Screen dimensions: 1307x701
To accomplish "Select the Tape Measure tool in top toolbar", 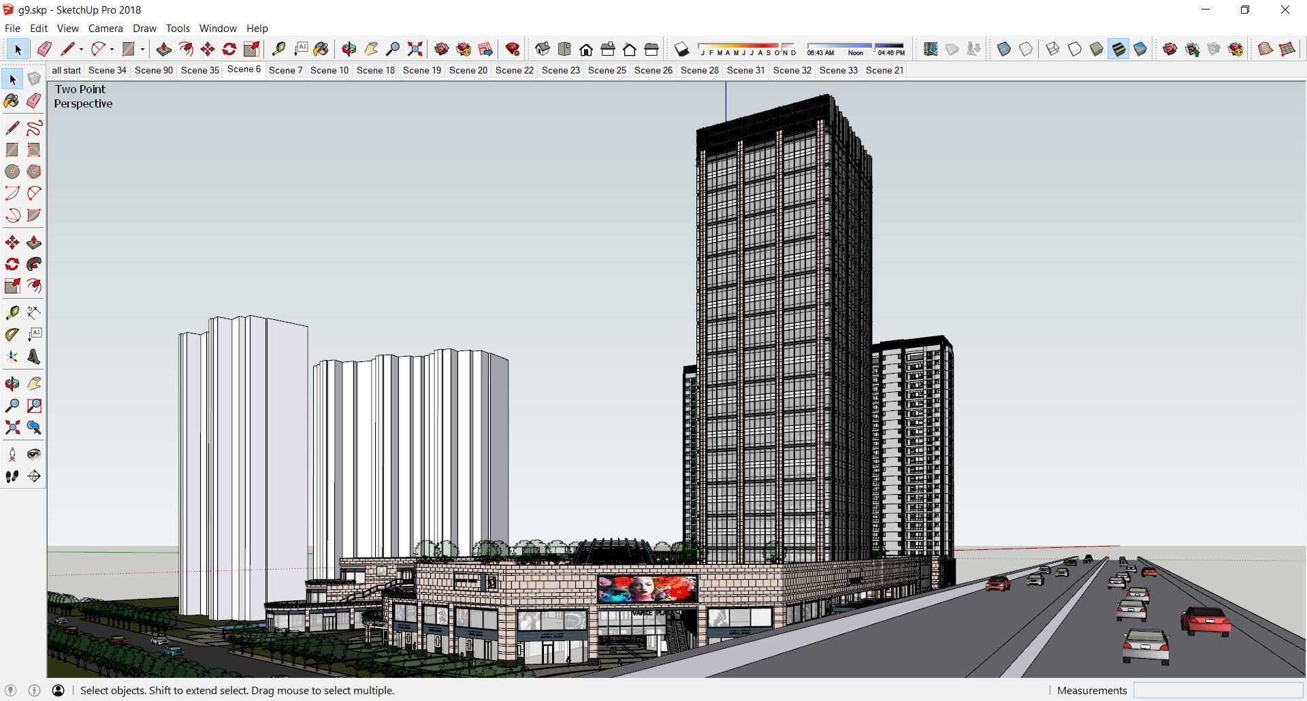I will pyautogui.click(x=278, y=49).
